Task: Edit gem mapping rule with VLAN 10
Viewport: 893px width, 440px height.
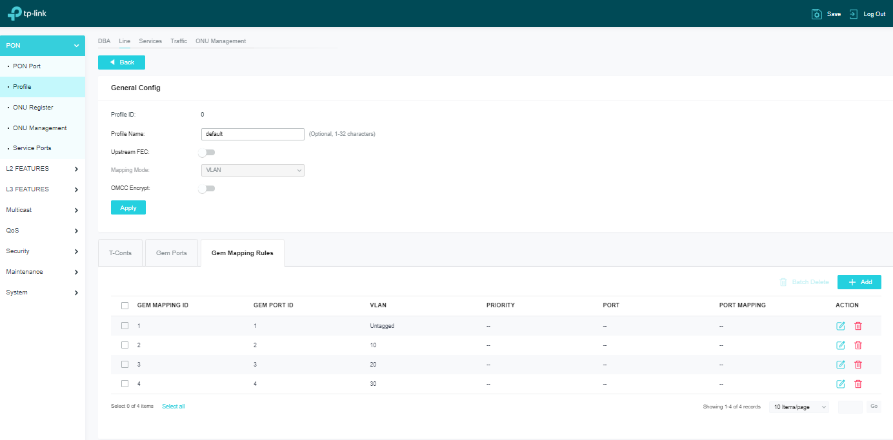Action: point(841,345)
